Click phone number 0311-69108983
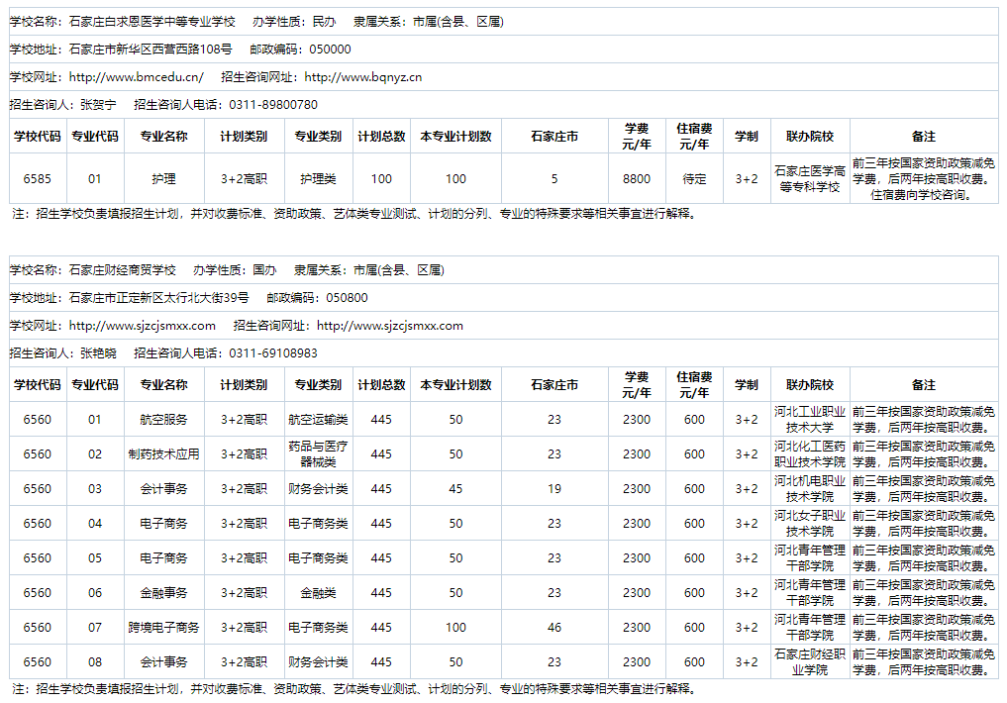 273,353
